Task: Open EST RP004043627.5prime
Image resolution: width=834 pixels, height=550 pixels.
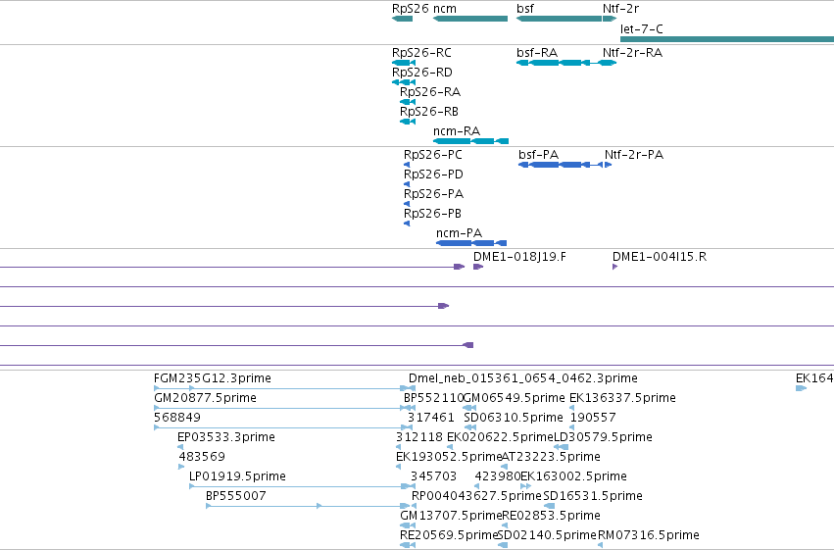Action: pyautogui.click(x=476, y=496)
